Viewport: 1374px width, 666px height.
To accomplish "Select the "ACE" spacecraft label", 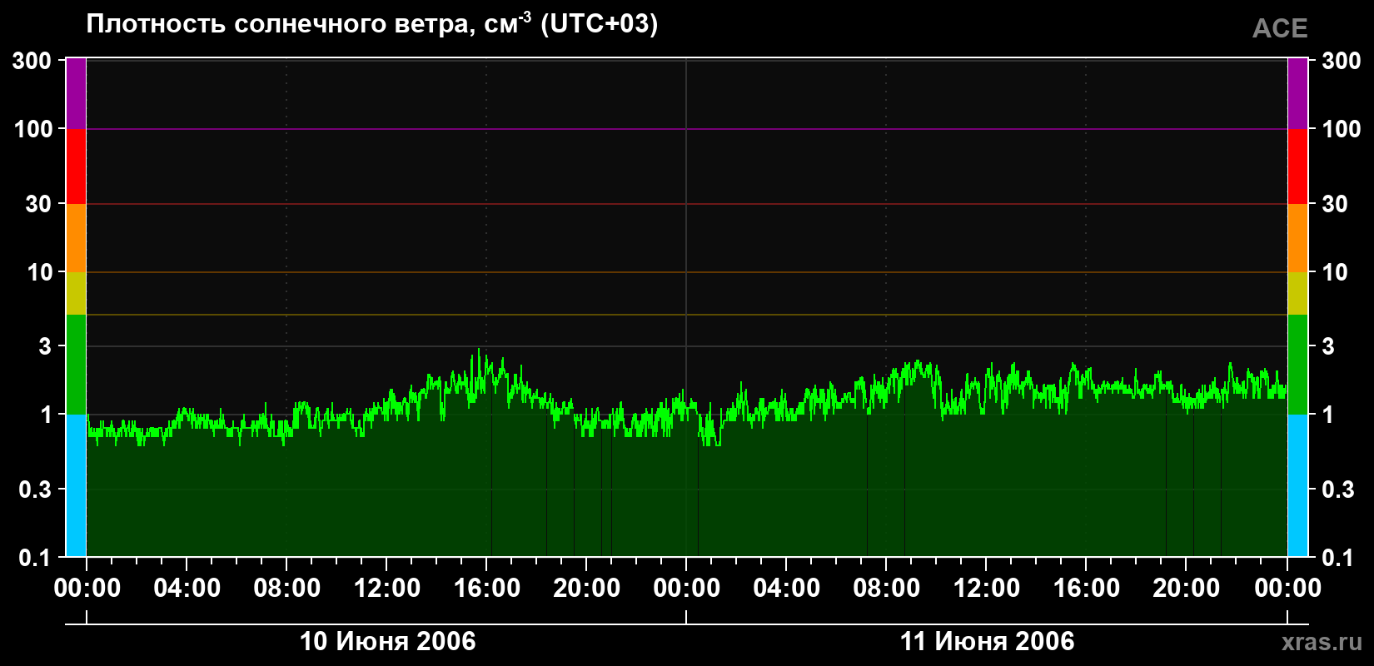I will [x=1280, y=28].
